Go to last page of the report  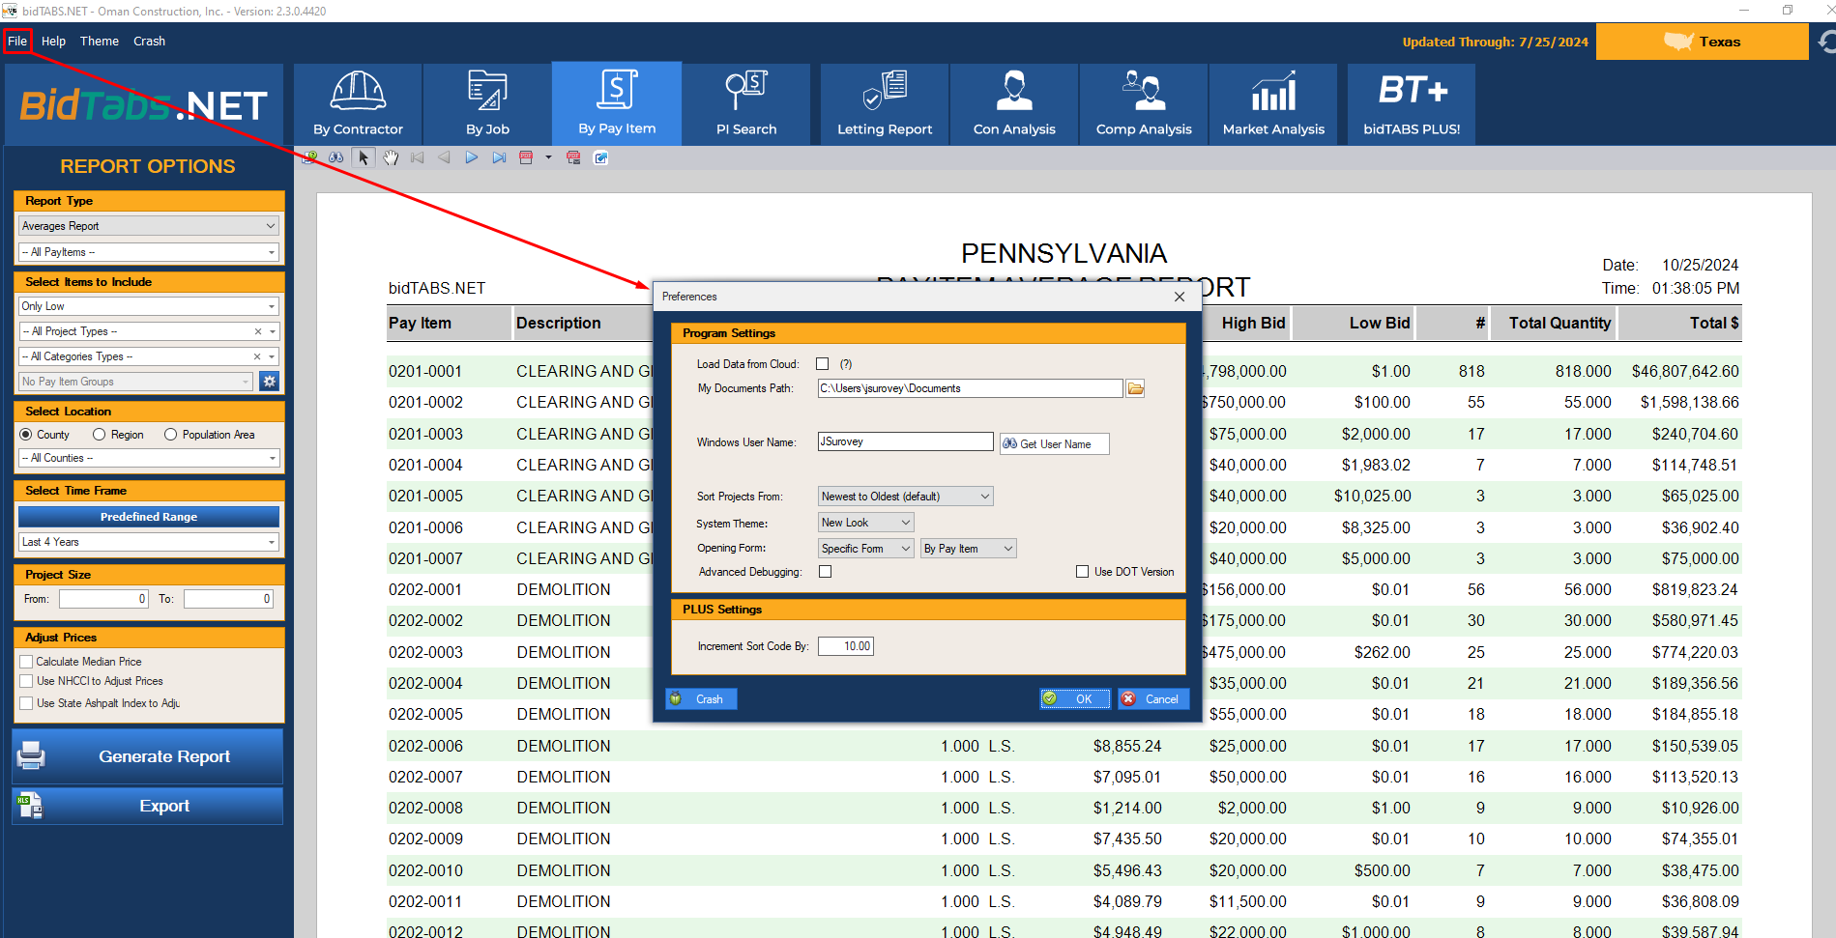tap(499, 157)
